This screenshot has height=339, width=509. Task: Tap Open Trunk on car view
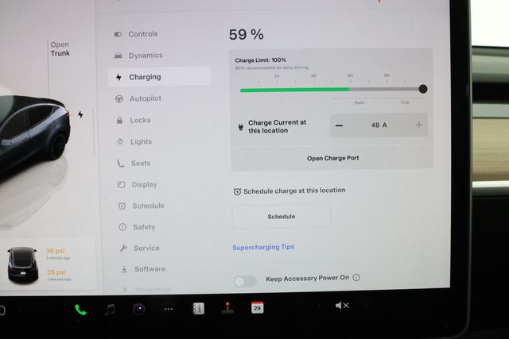[60, 49]
